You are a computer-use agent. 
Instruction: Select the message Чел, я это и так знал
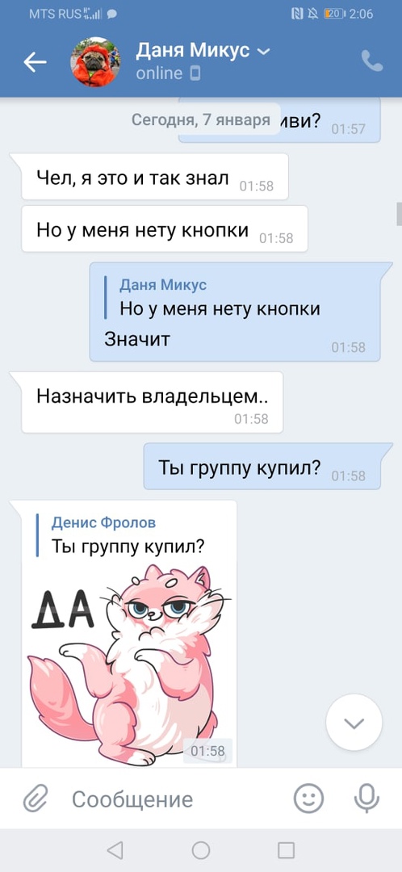(x=154, y=177)
